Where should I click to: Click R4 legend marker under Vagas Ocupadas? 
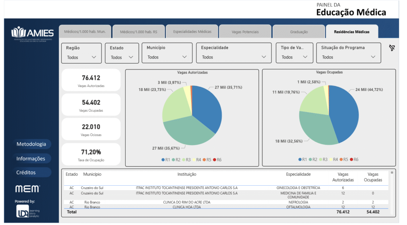pos(329,159)
